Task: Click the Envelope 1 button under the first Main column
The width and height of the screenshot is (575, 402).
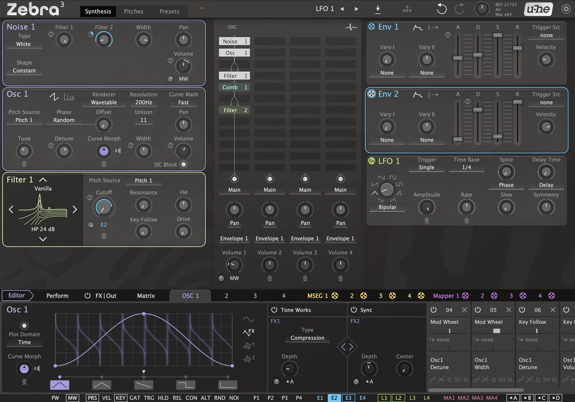Action: pos(234,238)
